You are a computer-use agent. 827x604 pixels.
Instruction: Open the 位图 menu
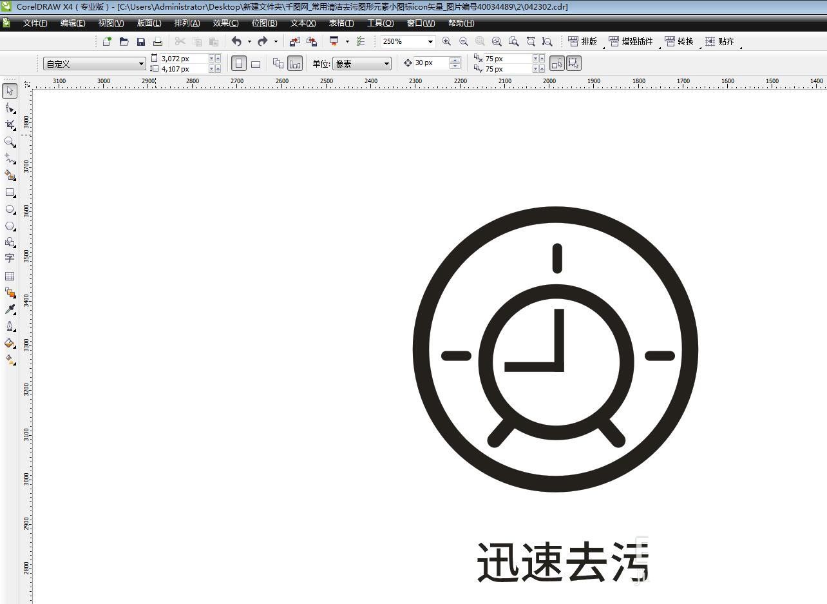263,23
